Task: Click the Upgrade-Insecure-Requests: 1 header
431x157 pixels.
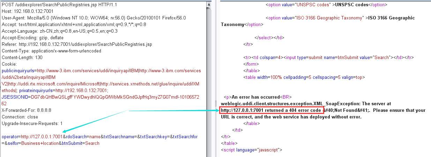Action: point(32,123)
